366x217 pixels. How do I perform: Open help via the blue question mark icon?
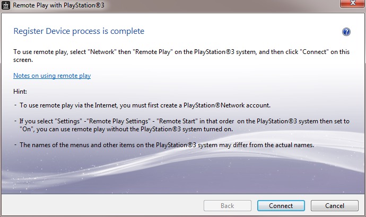[x=346, y=32]
